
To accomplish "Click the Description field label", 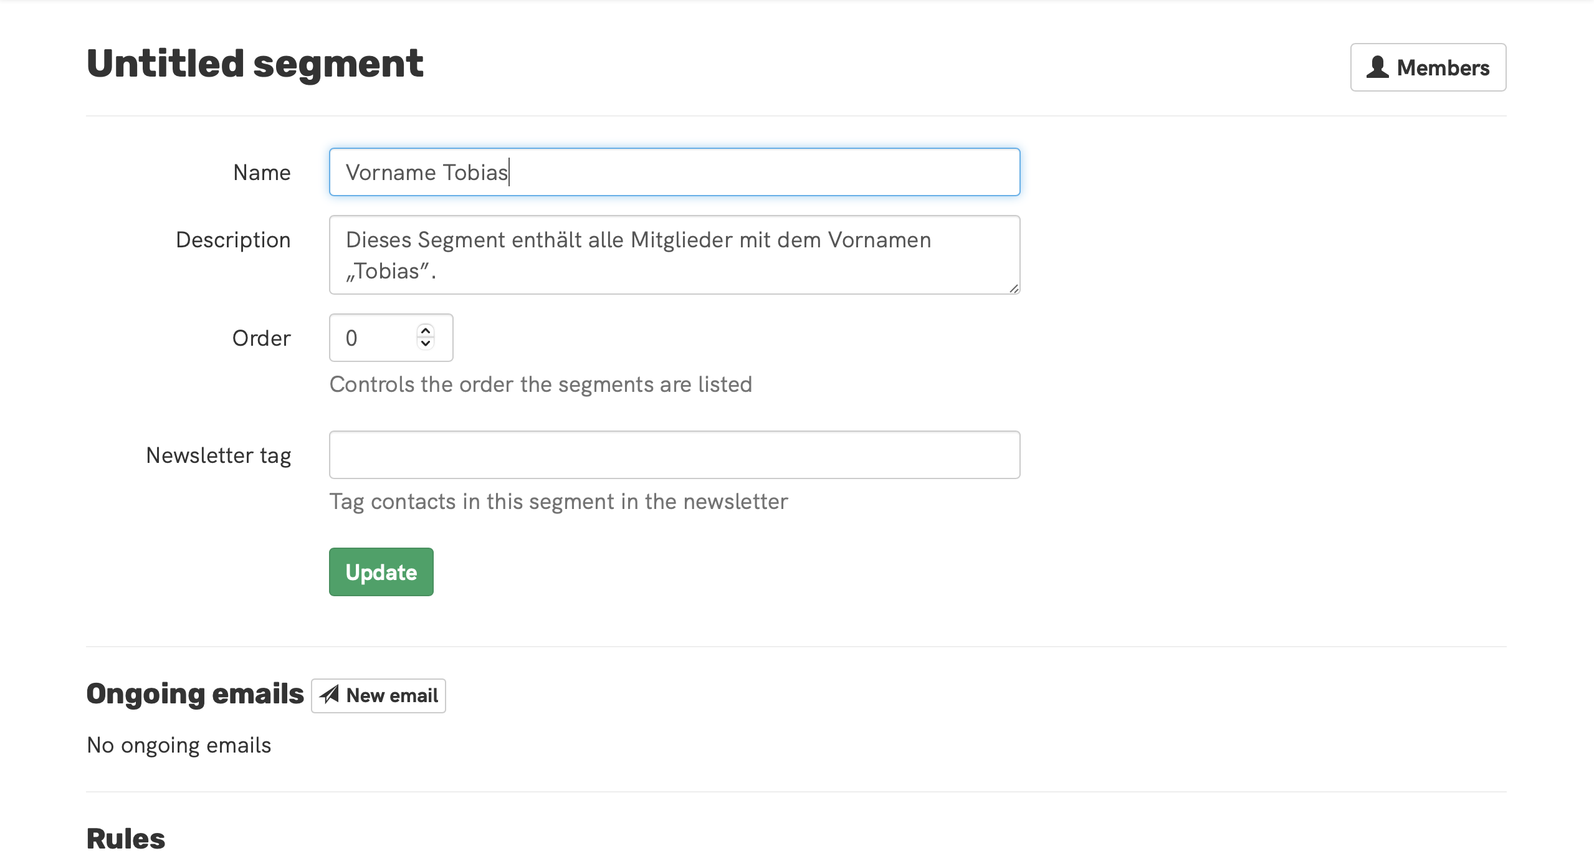I will click(233, 240).
